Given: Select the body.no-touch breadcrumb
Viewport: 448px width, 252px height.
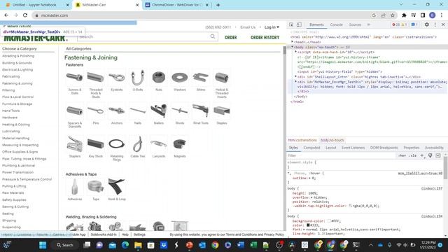Looking at the screenshot, I should (x=332, y=140).
